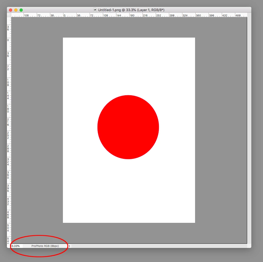The height and width of the screenshot is (262, 263).
Task: Click the document proxy icon beside Untitled-1.png
Action: (95, 10)
